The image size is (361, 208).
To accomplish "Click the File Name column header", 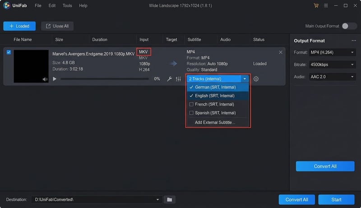I will point(23,40).
